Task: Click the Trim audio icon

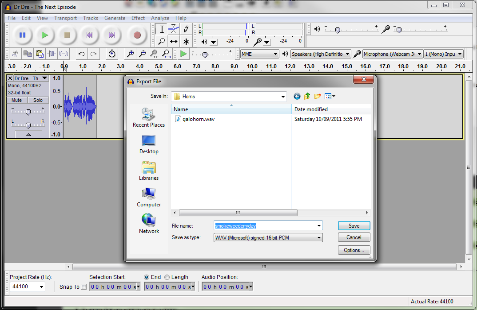Action: [52, 54]
